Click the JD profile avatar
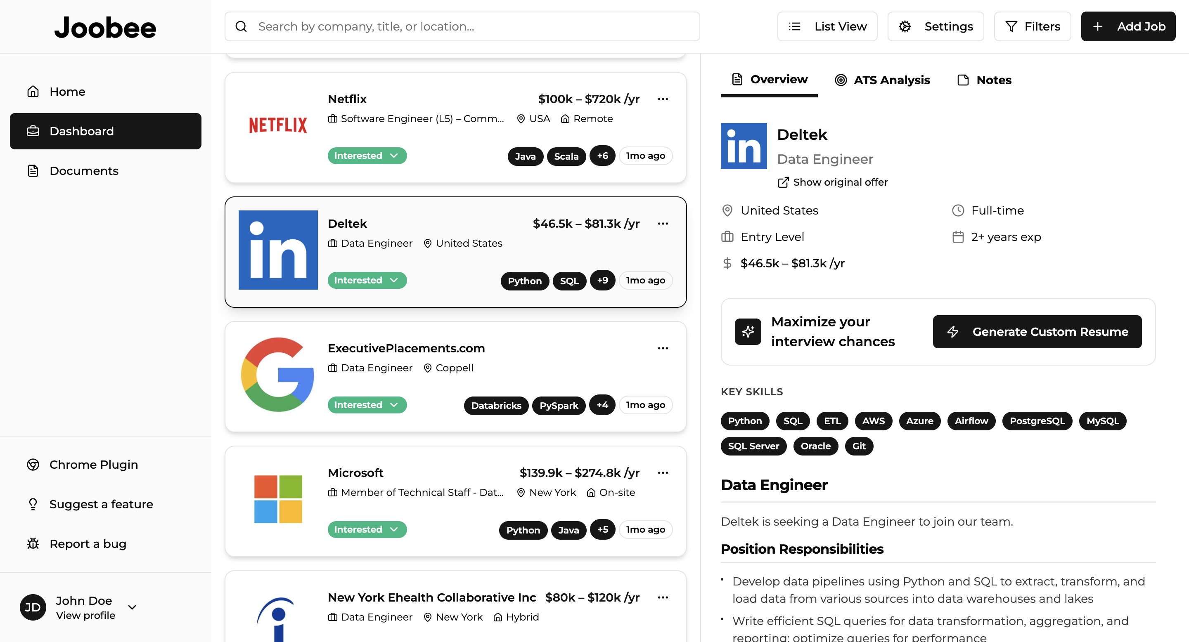Image resolution: width=1189 pixels, height=642 pixels. tap(33, 607)
